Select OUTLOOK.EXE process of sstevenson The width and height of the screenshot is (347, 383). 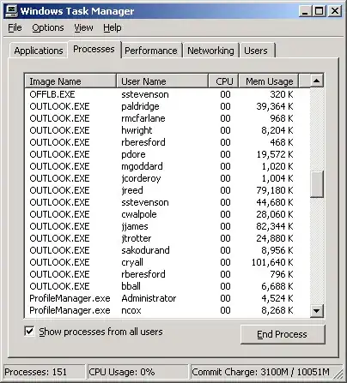[x=167, y=202]
